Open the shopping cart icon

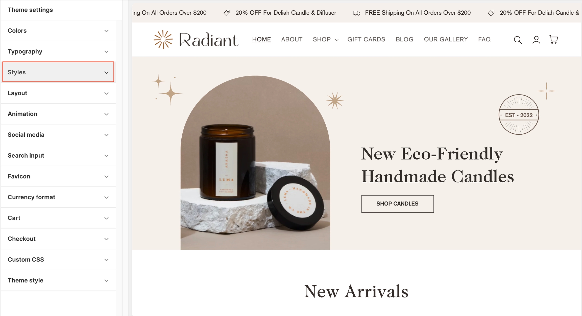pos(553,40)
